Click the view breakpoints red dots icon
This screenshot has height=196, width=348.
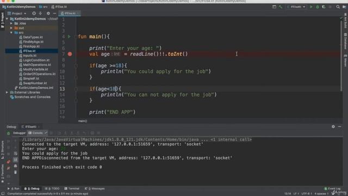9,162
